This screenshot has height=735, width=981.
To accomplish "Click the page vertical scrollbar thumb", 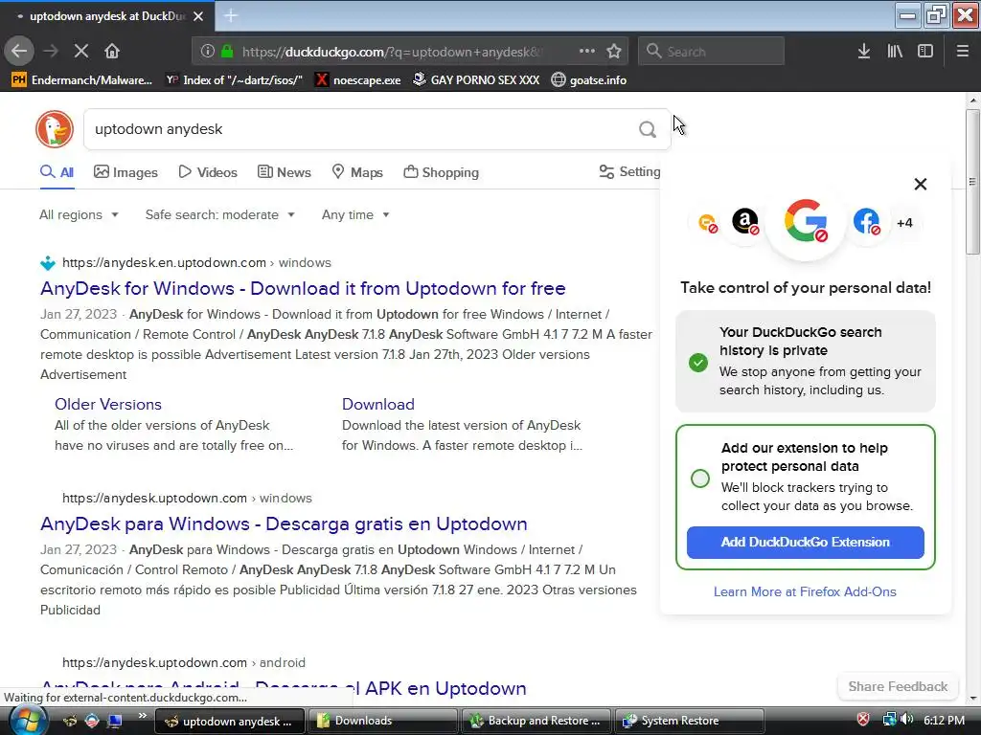I will tap(972, 183).
